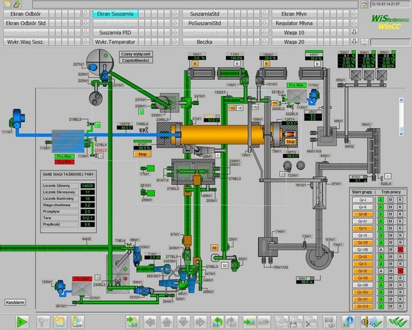The image size is (412, 330).
Task: Open the blue info icon
Action: pyautogui.click(x=348, y=322)
